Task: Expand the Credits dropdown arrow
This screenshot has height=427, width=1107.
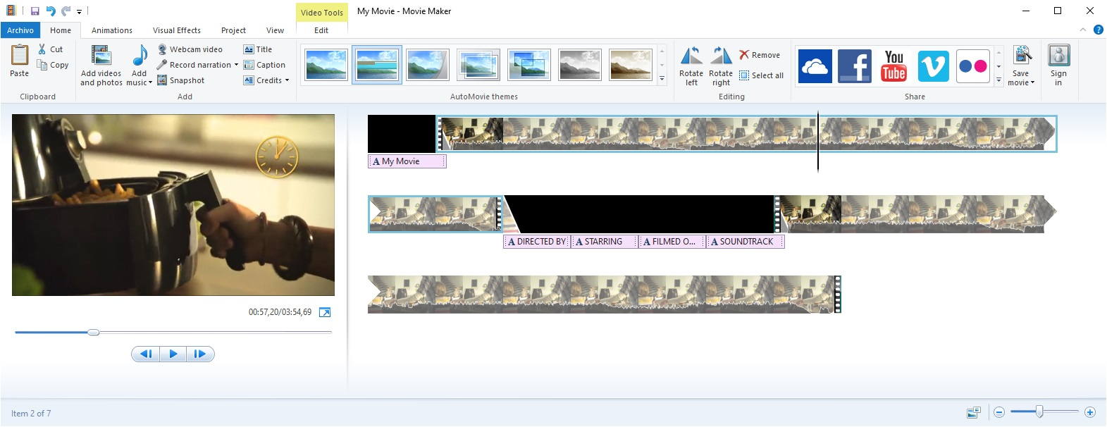Action: [287, 80]
